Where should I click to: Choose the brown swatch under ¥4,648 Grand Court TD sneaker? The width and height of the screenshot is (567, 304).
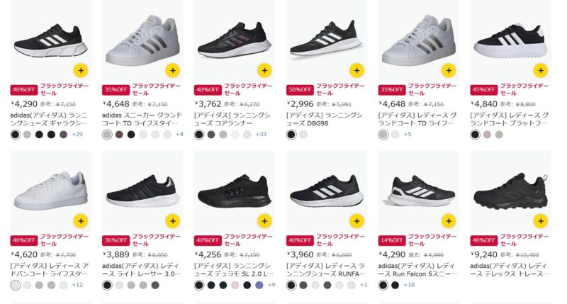(119, 135)
